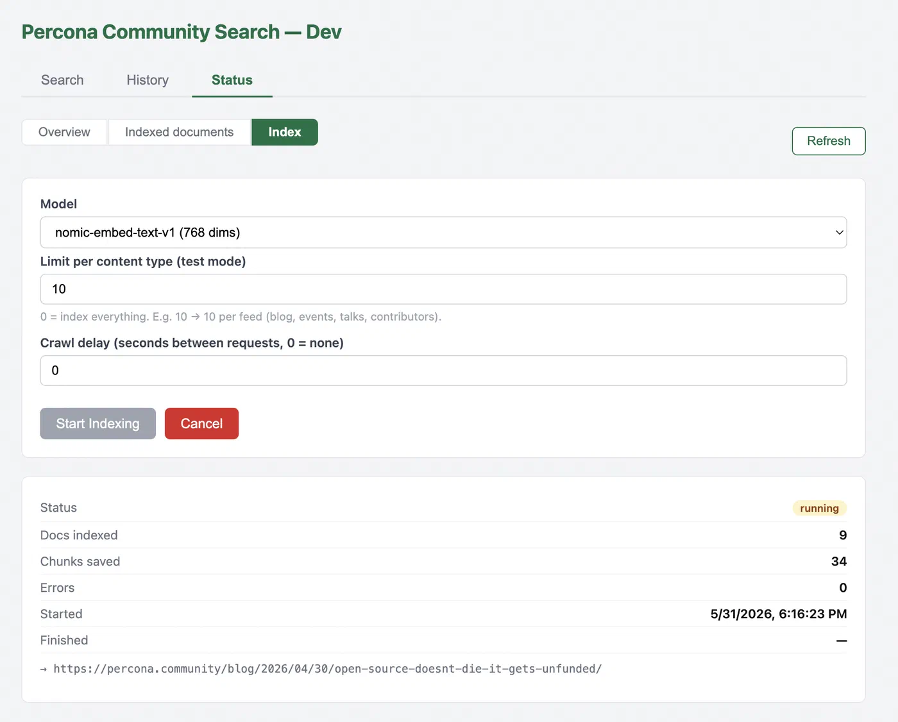The width and height of the screenshot is (898, 722).
Task: Click the Percona Community Search — Dev heading
Action: (182, 32)
